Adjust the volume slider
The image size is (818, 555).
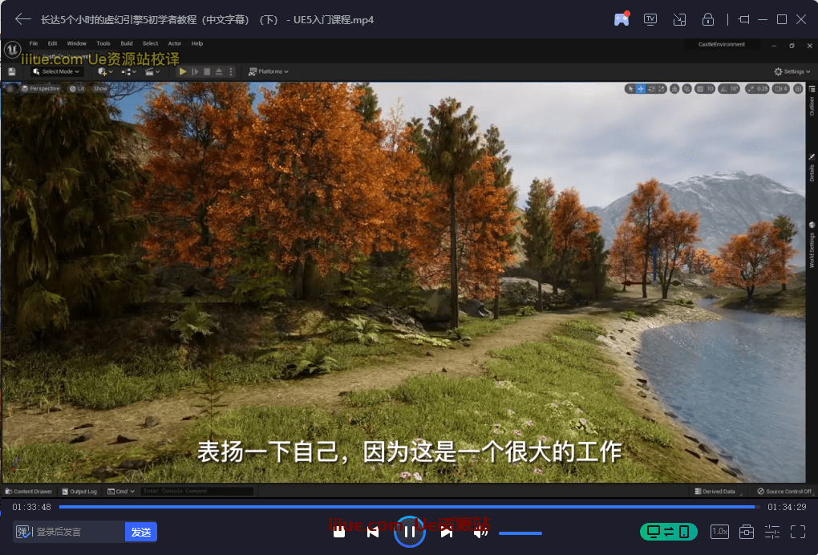520,533
